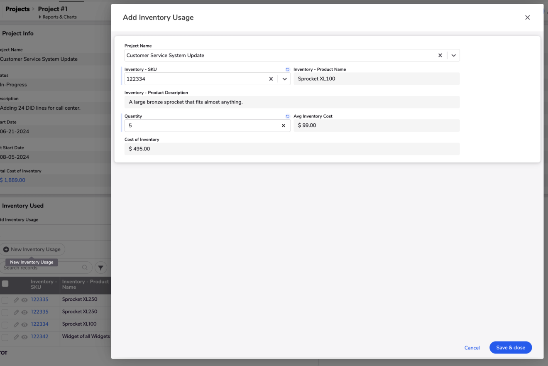Select checkbox for the Sprocket XL100 row

coord(5,324)
